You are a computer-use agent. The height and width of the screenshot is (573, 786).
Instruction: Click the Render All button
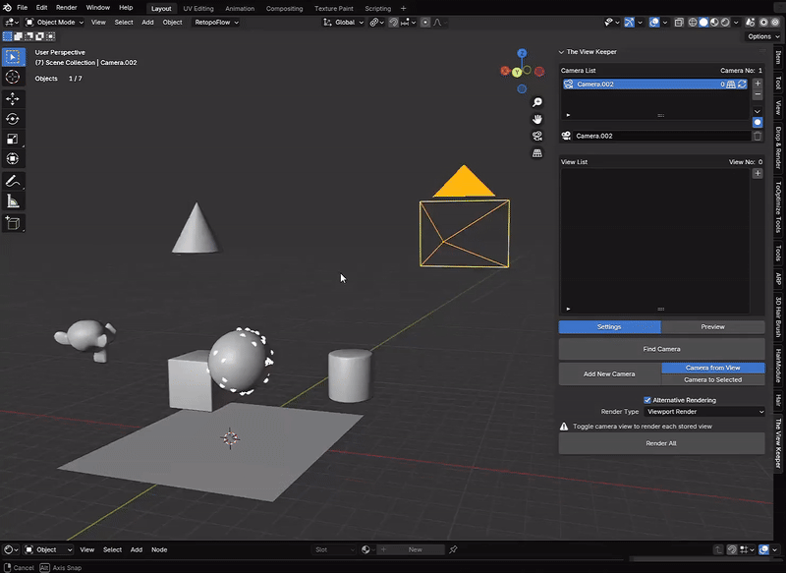click(x=661, y=443)
